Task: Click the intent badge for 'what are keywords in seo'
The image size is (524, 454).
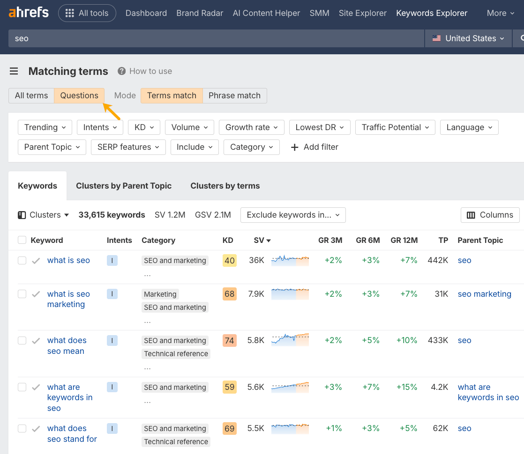Action: [112, 387]
